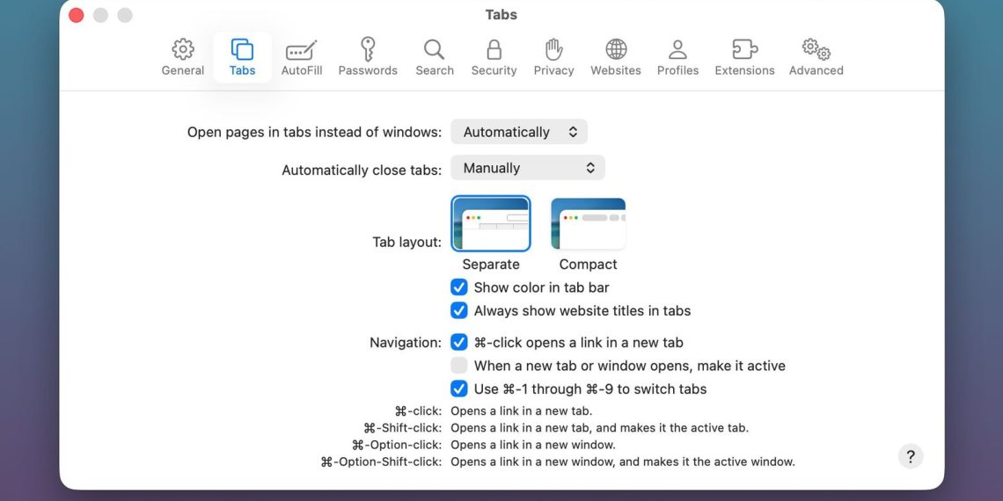Switch to the Profiles tab
The image size is (1003, 501).
677,57
